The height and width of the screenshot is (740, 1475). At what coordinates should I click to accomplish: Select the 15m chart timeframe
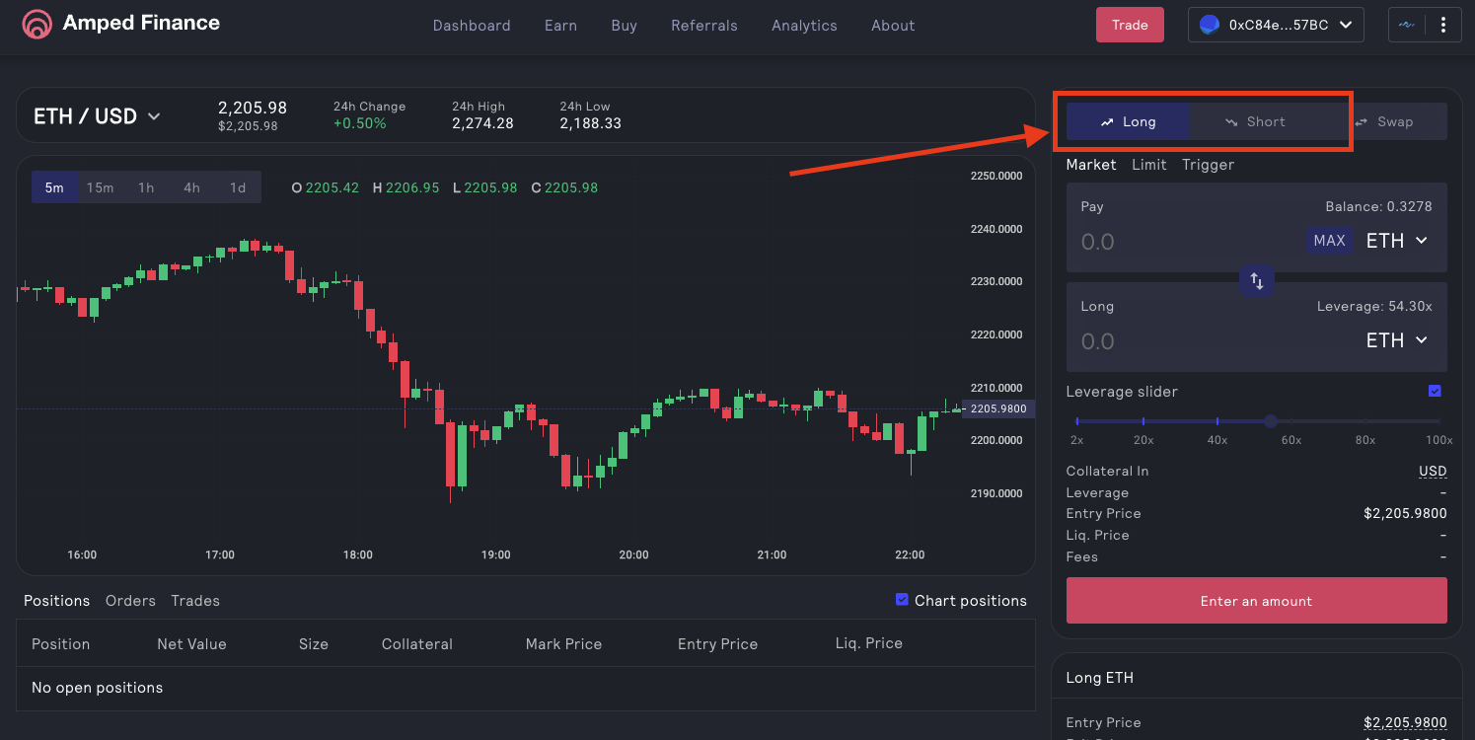click(100, 187)
